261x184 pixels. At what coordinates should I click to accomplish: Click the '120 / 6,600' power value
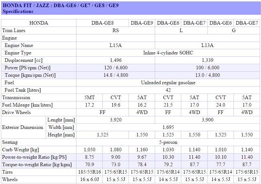click(x=116, y=68)
